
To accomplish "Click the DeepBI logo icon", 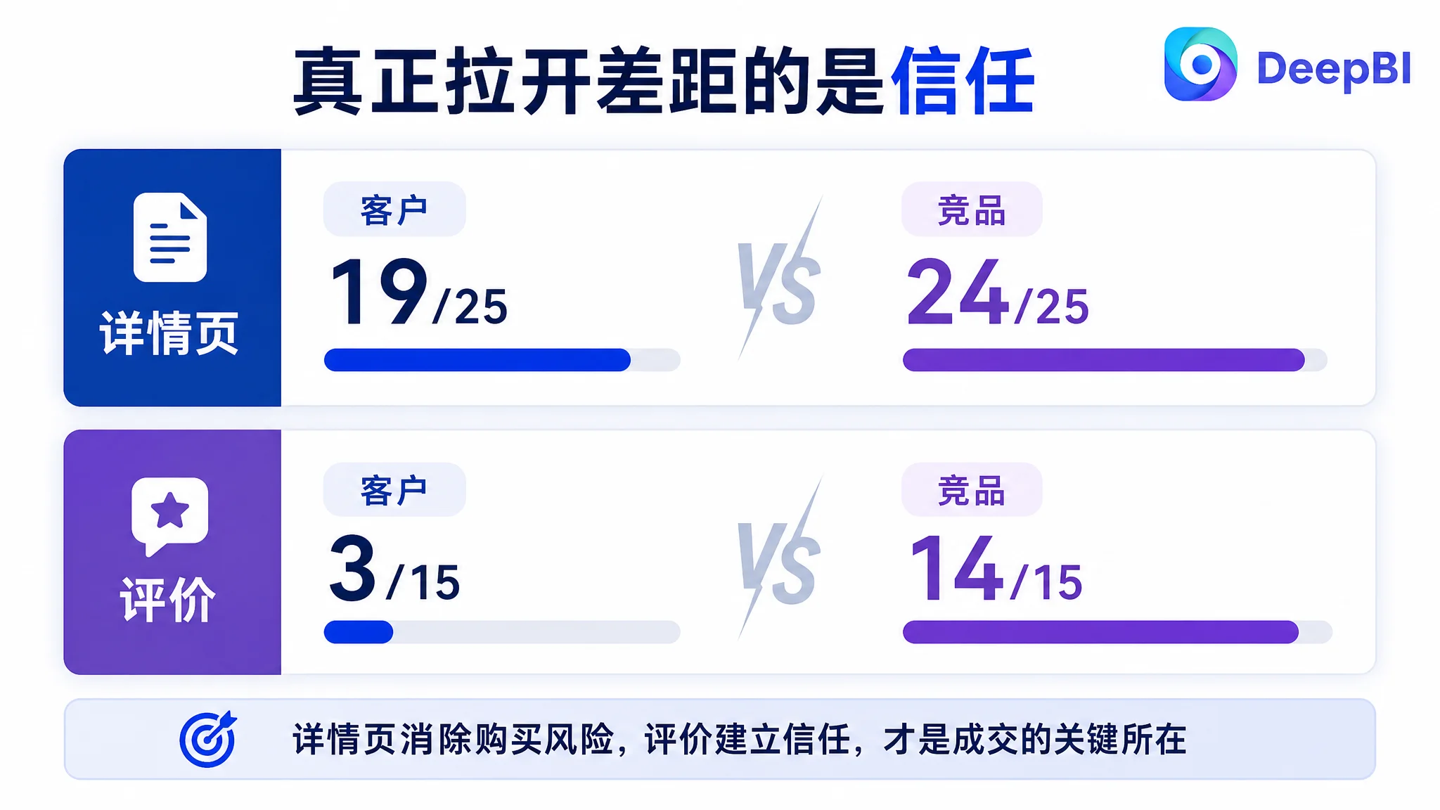I will pos(1200,64).
